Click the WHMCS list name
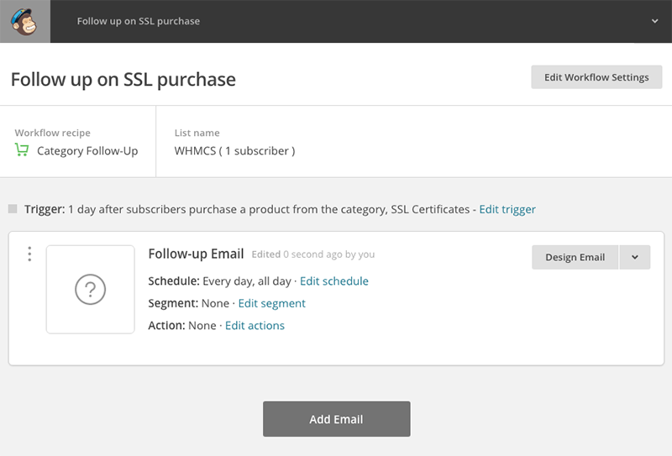672x456 pixels. click(234, 151)
